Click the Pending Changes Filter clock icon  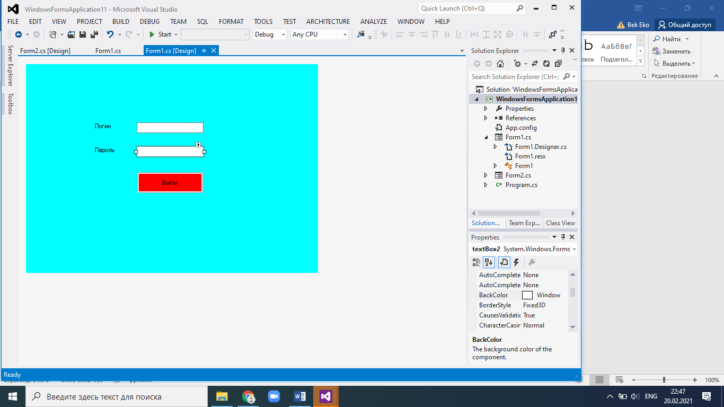(x=517, y=64)
